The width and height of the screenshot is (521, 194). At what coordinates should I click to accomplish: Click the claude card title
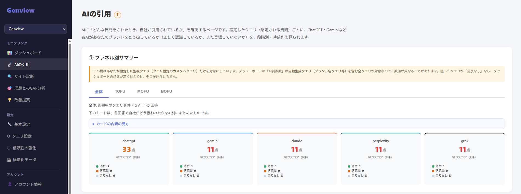tap(297, 141)
